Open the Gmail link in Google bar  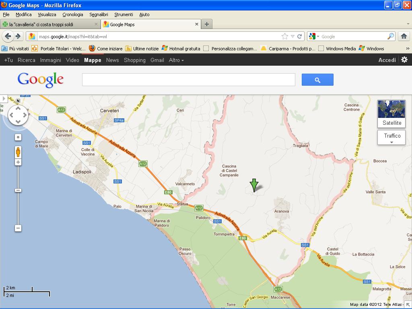157,60
